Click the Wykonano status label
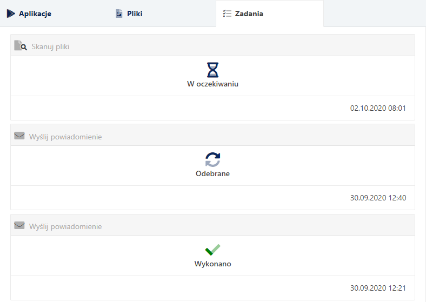The width and height of the screenshot is (426, 302). [x=213, y=264]
